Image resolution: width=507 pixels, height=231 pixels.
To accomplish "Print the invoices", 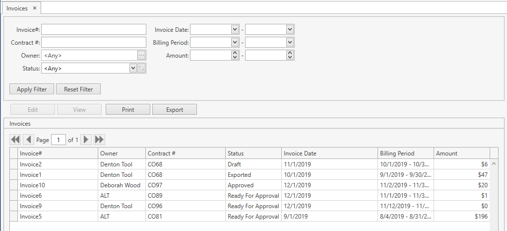I will pyautogui.click(x=128, y=110).
